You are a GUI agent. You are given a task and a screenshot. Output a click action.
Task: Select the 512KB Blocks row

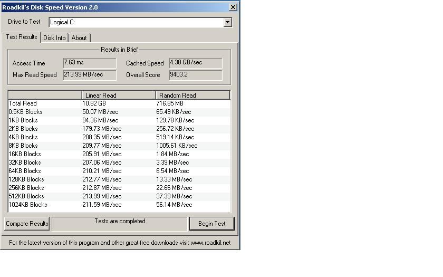point(119,196)
